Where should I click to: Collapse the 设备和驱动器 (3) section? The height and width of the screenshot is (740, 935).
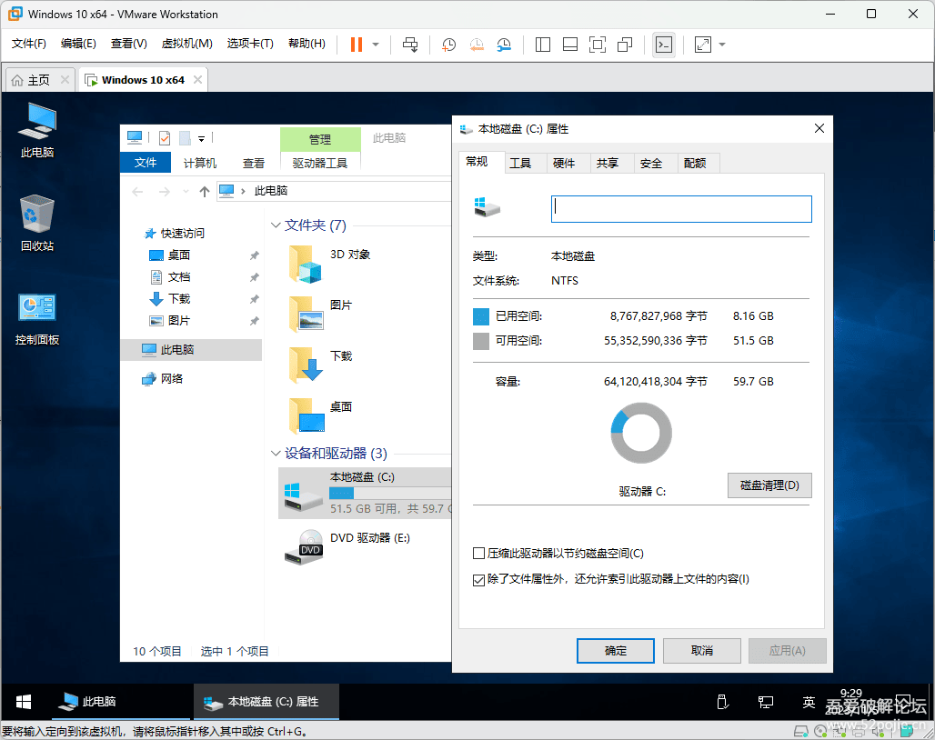(275, 454)
